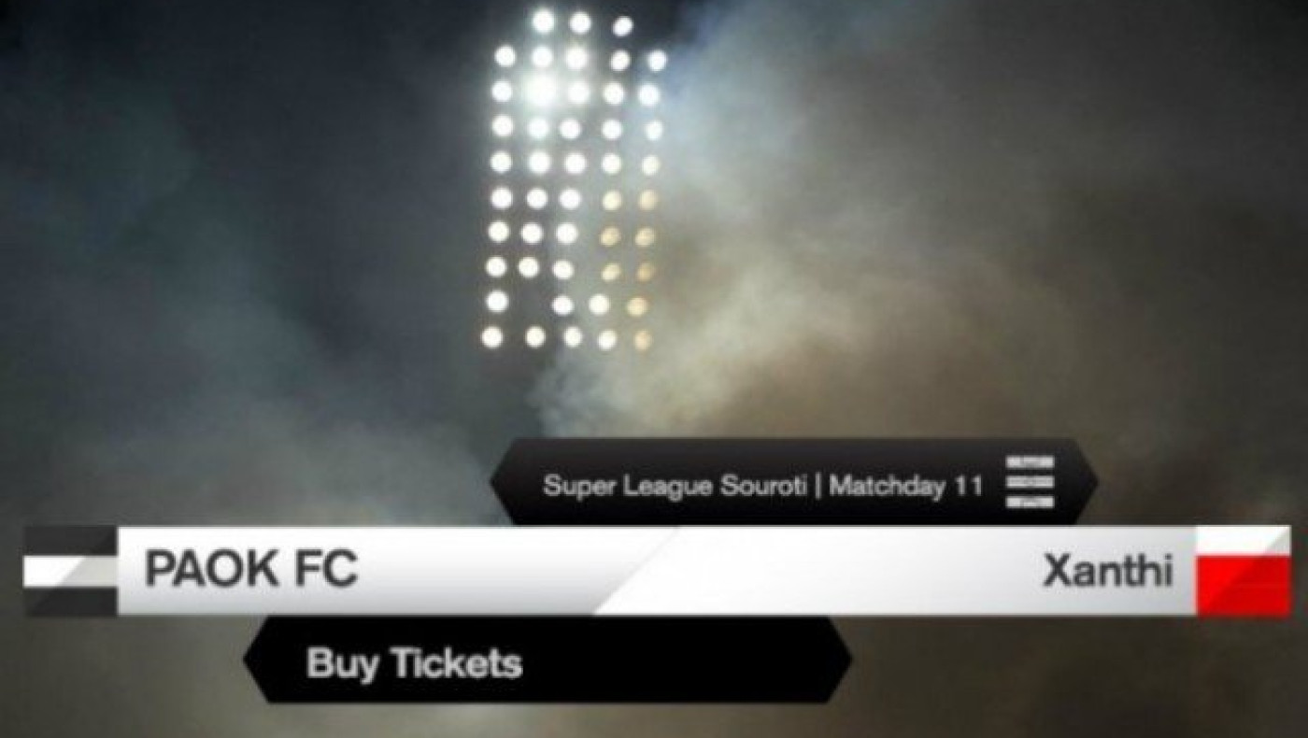The image size is (1308, 738).
Task: Click the PAOK black-and-white striped emblem
Action: [70, 571]
